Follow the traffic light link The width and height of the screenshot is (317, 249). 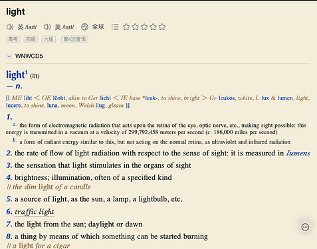pyautogui.click(x=35, y=212)
